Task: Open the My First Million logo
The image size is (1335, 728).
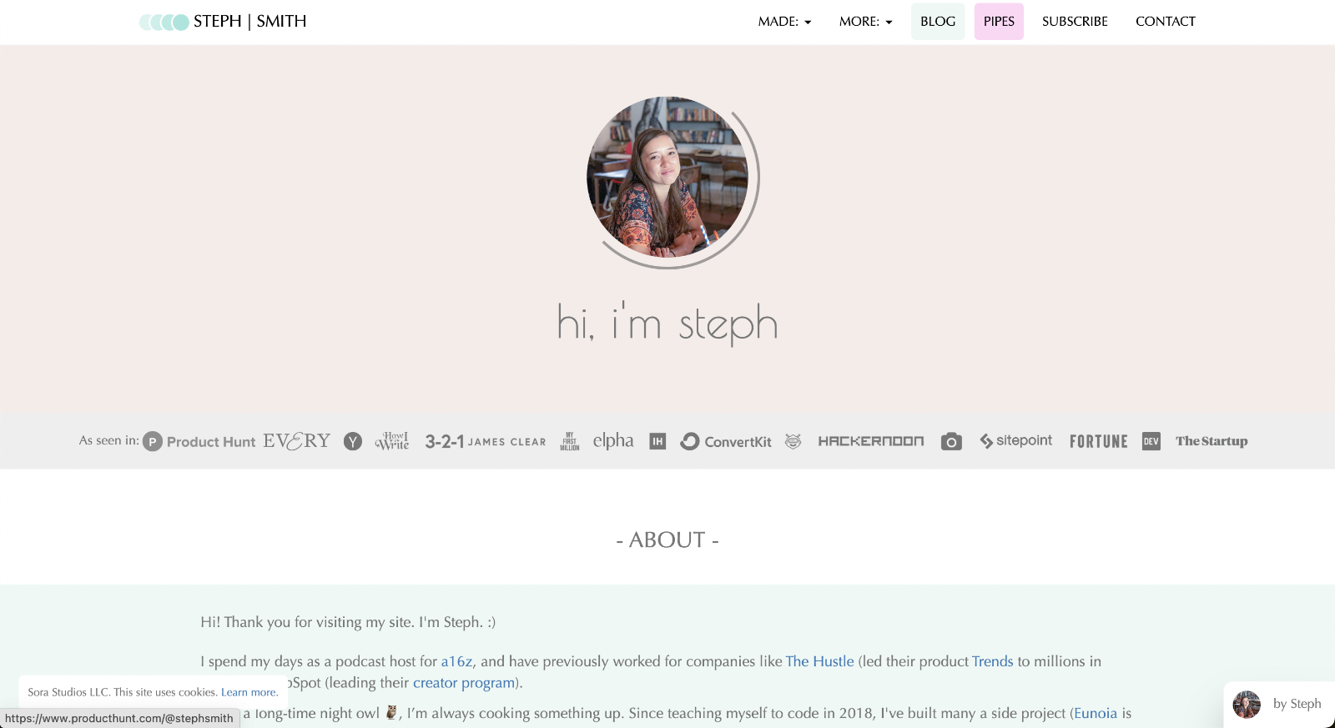Action: point(570,441)
